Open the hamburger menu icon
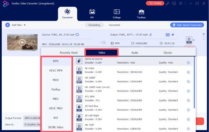209x132 pixels. pos(180,3)
